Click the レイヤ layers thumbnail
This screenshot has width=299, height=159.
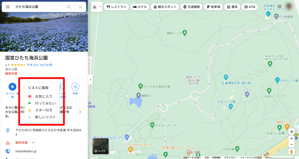point(101,146)
